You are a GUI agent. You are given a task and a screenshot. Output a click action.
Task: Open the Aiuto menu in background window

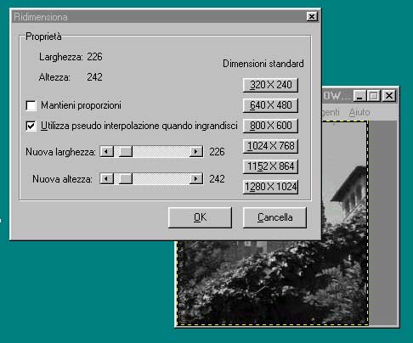coord(359,112)
